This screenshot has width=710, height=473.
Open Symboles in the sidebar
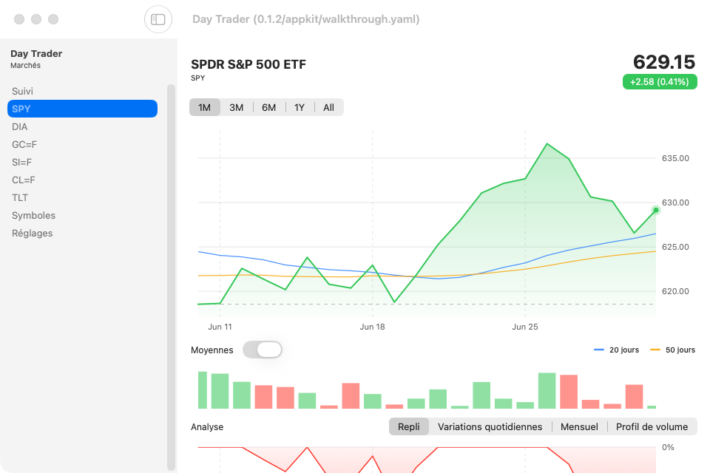(x=82, y=216)
